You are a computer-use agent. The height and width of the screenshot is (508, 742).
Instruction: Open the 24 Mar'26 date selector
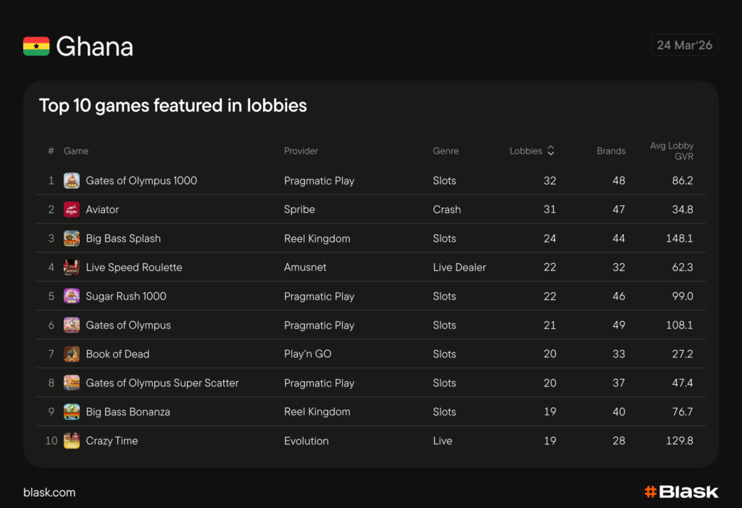tap(684, 45)
